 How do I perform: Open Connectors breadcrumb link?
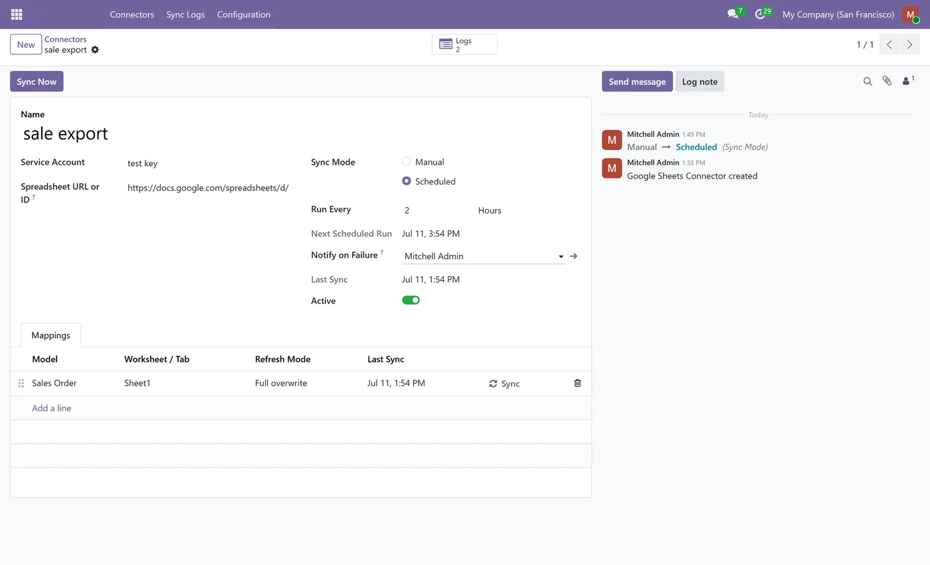(65, 39)
